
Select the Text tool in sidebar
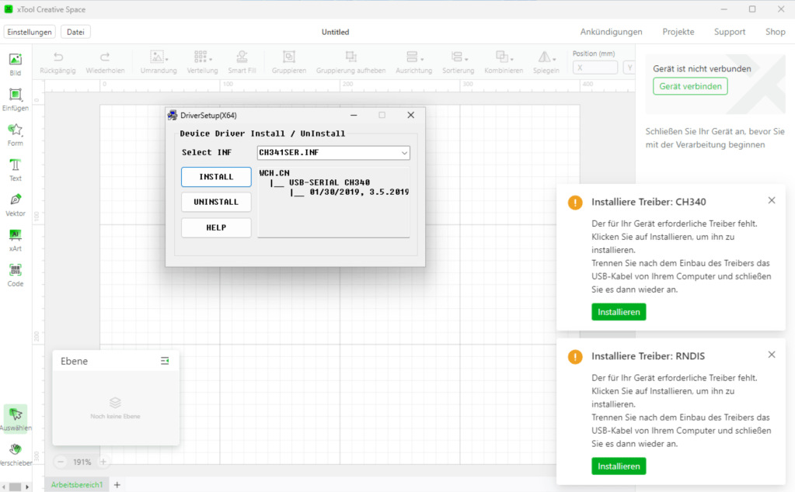[15, 169]
